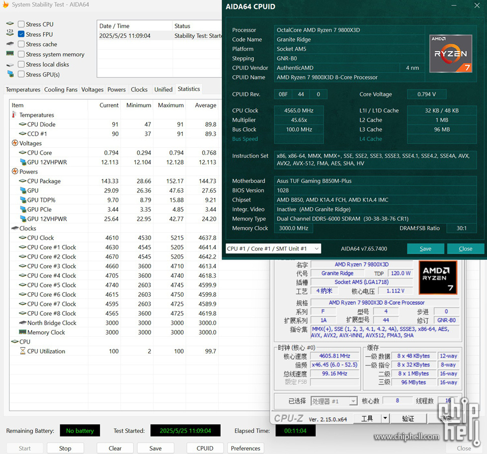Viewport: 487px width, 454px height.
Task: Click the icon beside CPU Package row
Action: coord(23,181)
